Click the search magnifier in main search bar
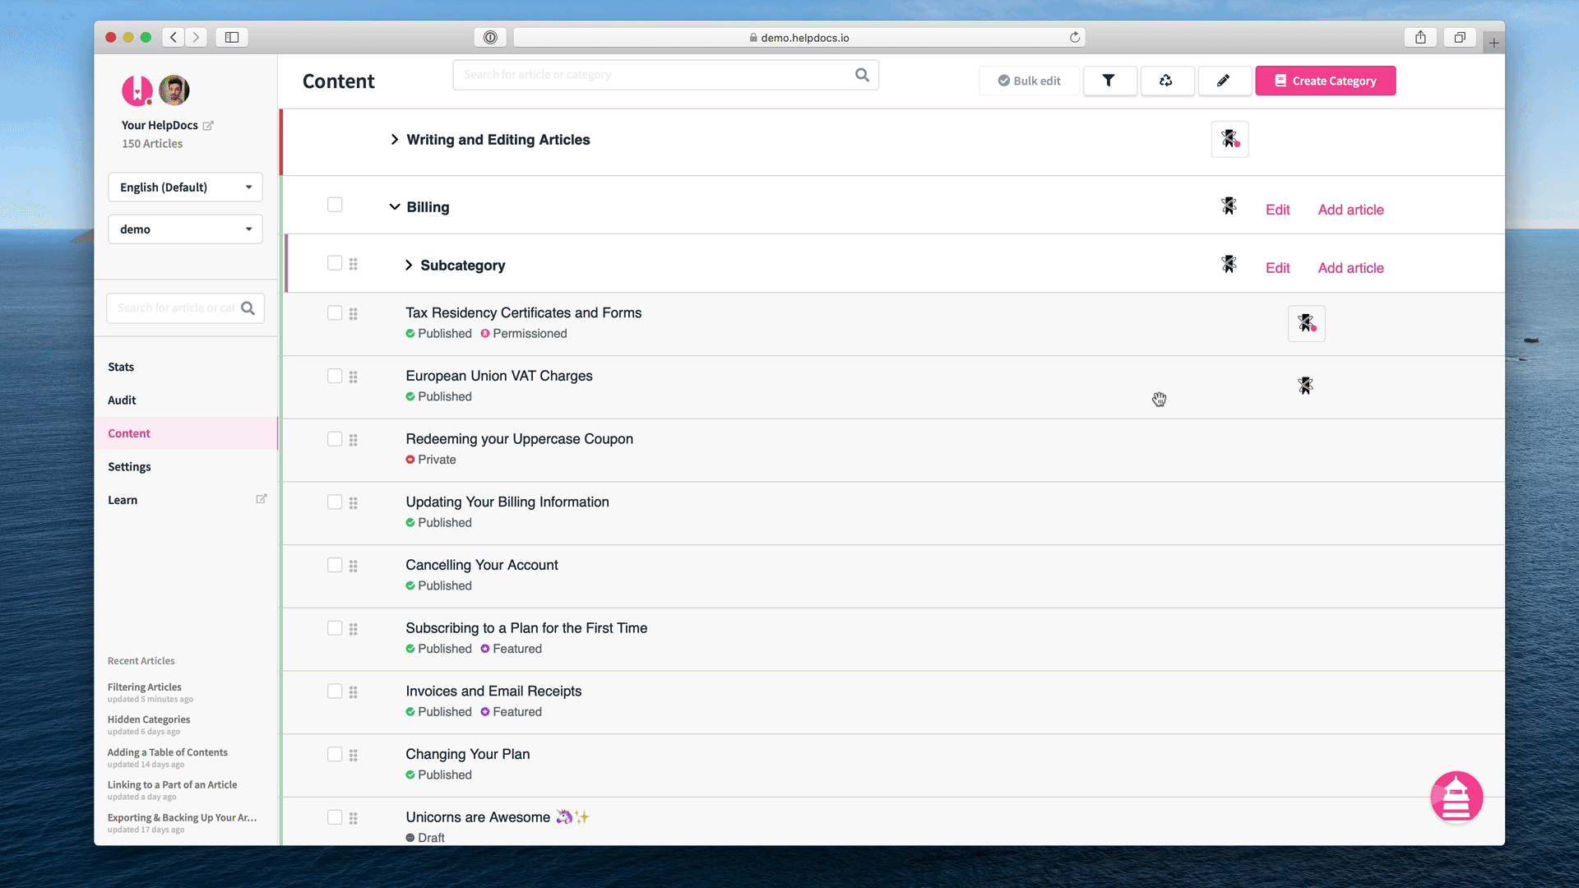This screenshot has width=1579, height=888. (x=862, y=75)
